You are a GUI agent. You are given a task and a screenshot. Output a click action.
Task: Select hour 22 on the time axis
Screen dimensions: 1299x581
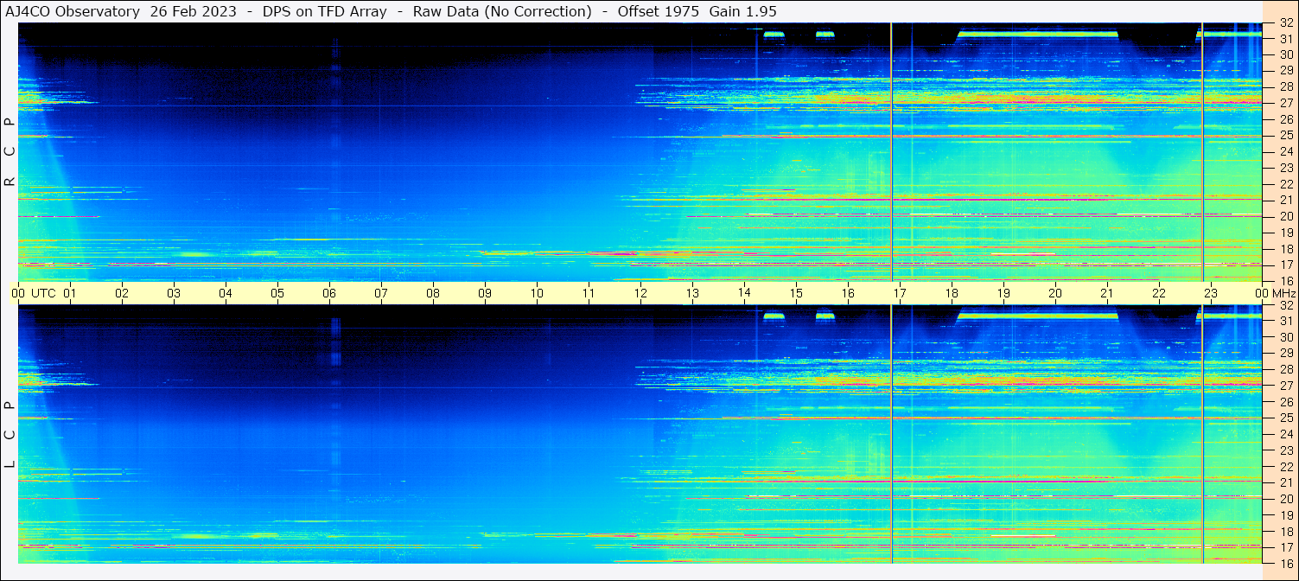click(x=1159, y=293)
